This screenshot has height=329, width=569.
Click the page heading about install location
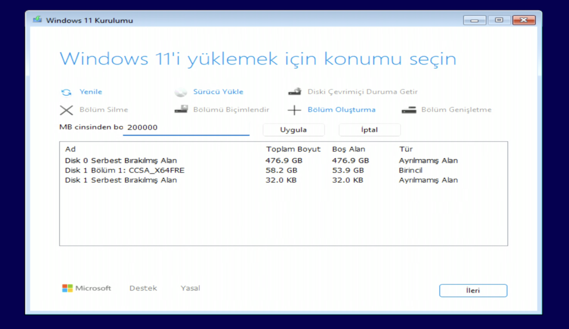click(x=258, y=59)
